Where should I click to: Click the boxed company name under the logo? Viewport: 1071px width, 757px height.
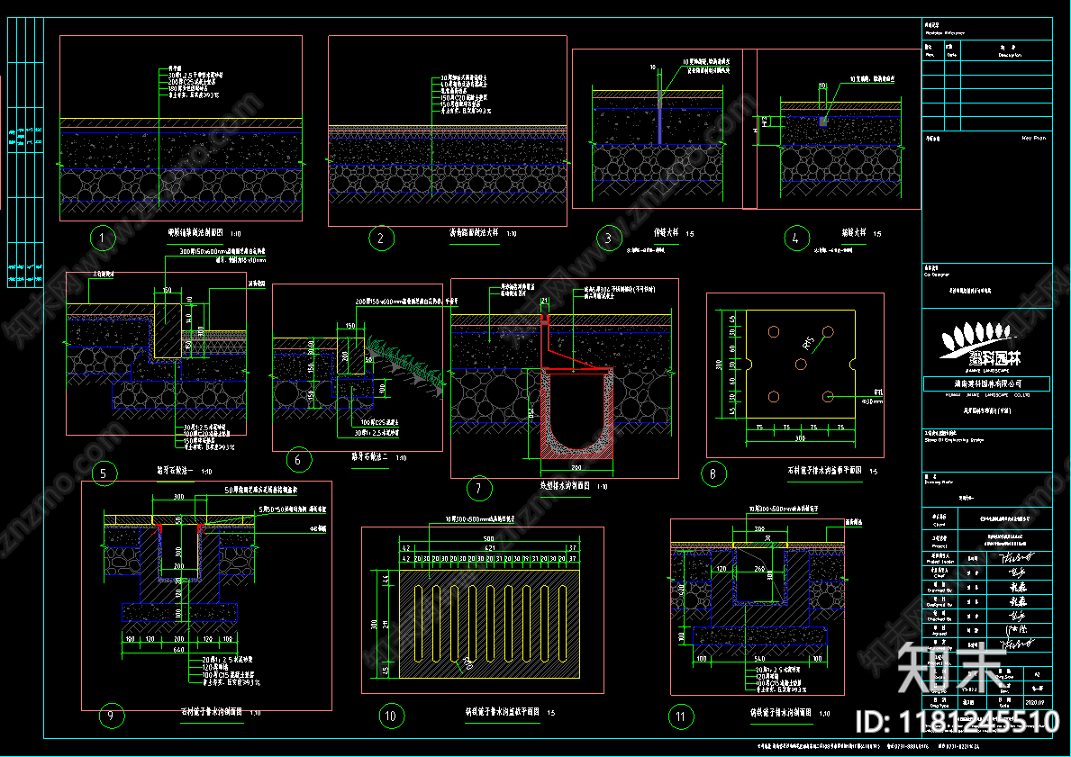(x=987, y=383)
